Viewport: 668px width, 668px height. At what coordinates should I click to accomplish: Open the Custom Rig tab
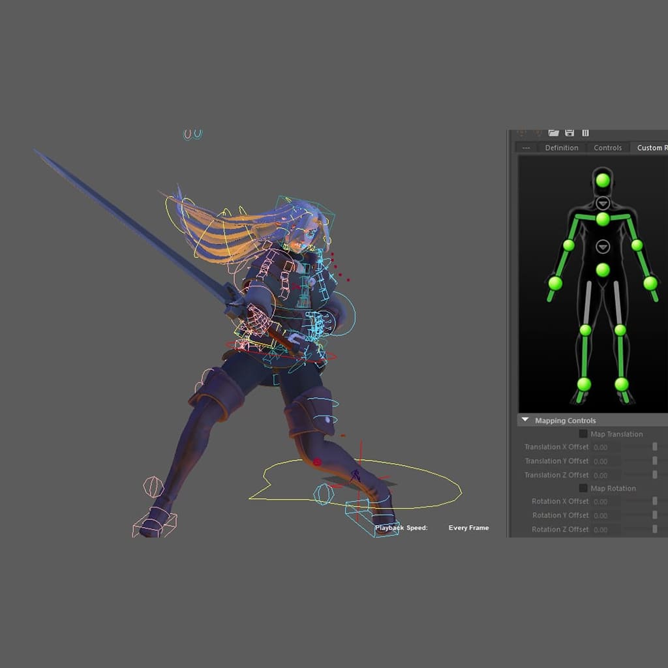click(651, 148)
